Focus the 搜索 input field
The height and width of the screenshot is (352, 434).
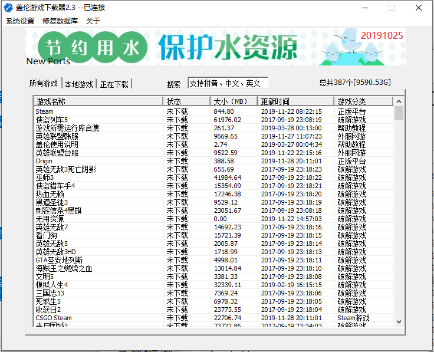[x=228, y=83]
